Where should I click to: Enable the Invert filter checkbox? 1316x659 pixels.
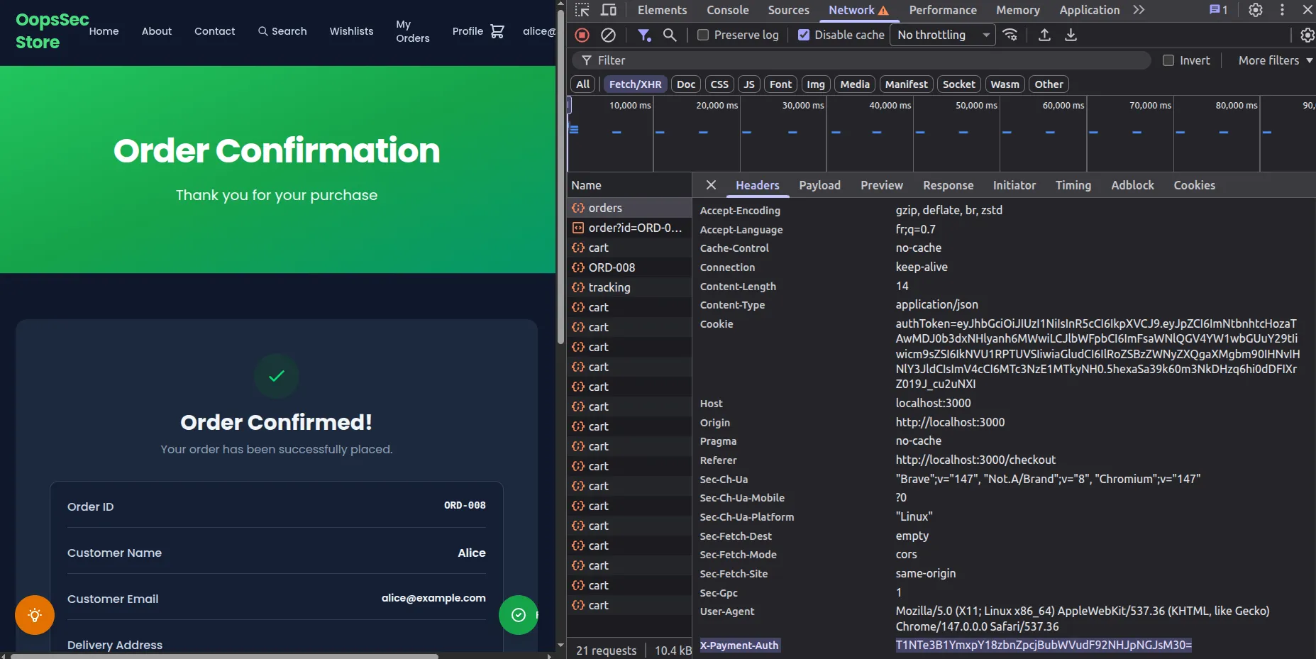coord(1169,60)
